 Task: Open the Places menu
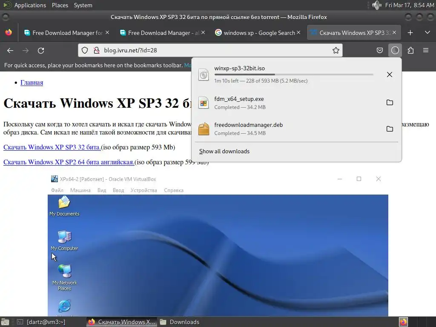coord(60,5)
